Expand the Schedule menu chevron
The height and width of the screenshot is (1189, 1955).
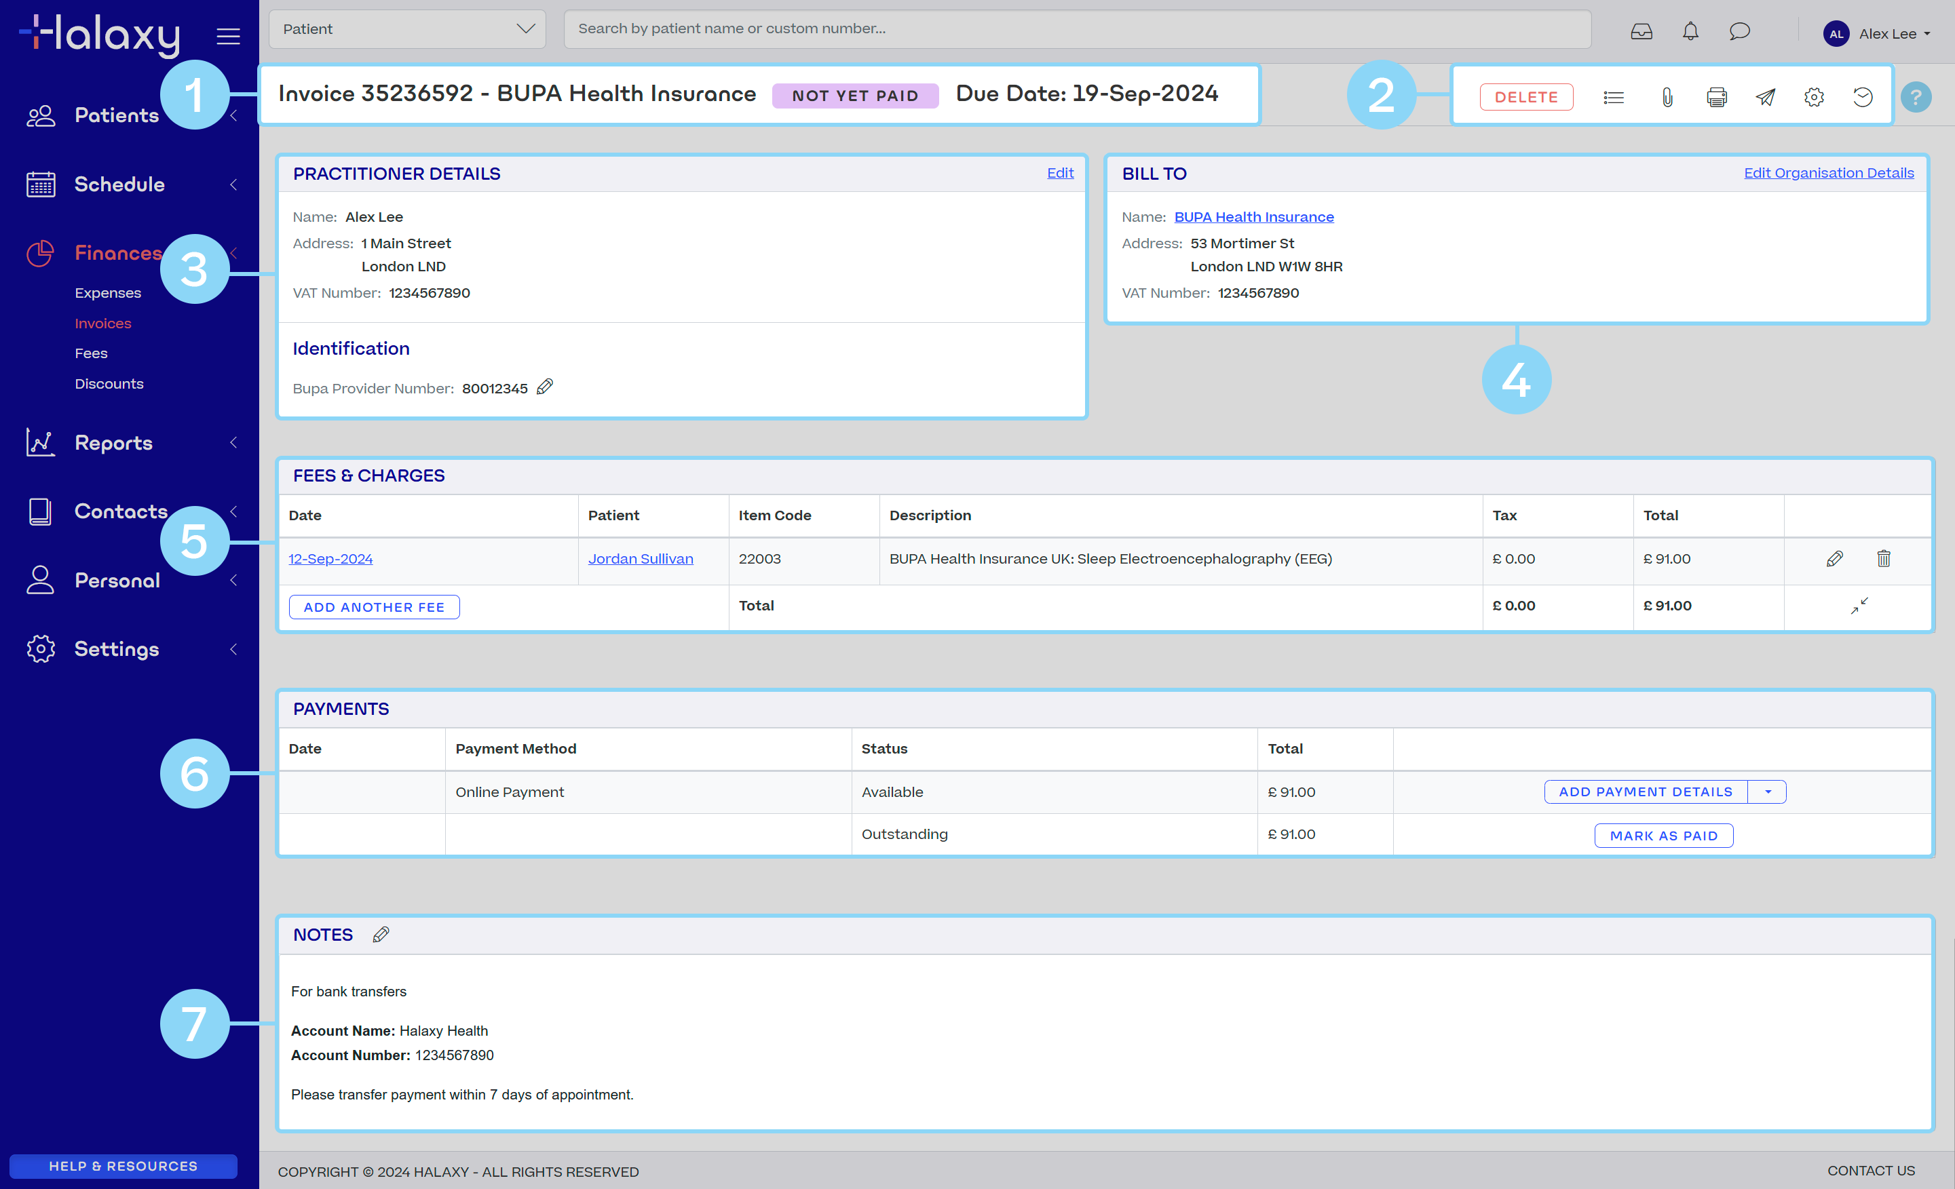click(233, 184)
